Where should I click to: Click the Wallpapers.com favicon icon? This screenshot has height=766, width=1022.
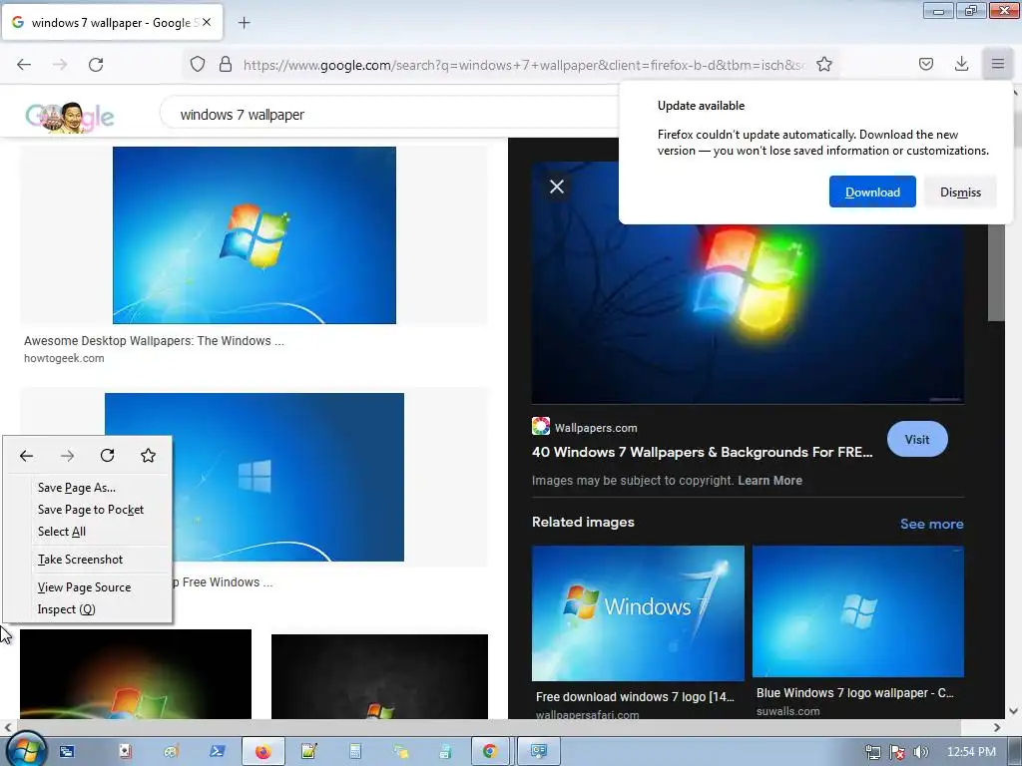tap(540, 427)
